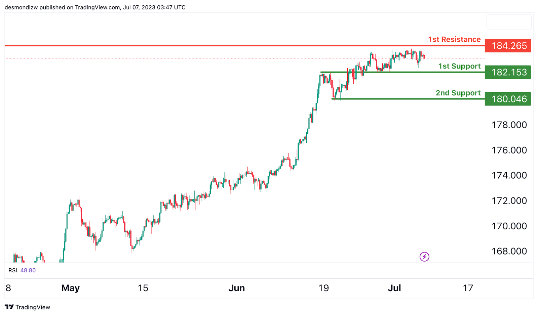This screenshot has height=315, width=538.
Task: Click the 19 date label on time axis
Action: (x=323, y=288)
